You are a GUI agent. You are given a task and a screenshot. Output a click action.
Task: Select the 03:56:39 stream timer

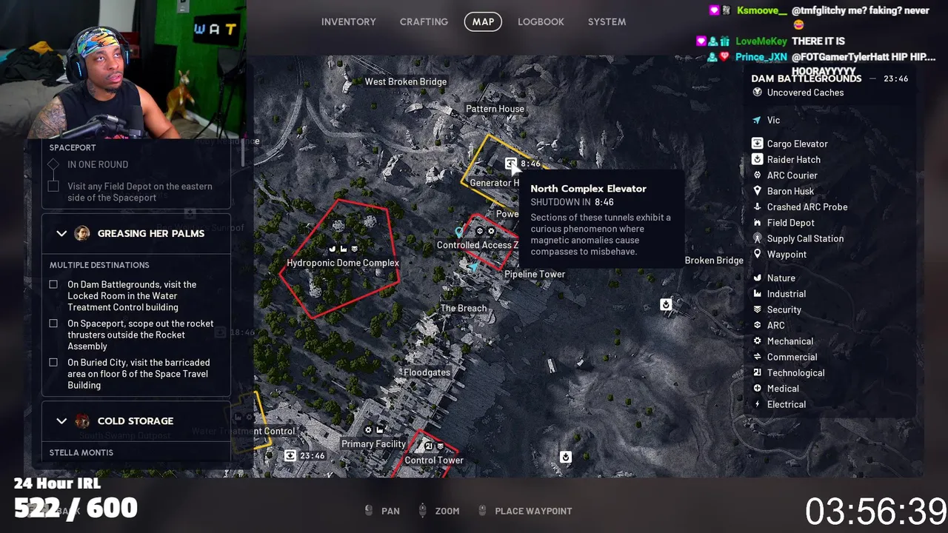[x=875, y=511]
